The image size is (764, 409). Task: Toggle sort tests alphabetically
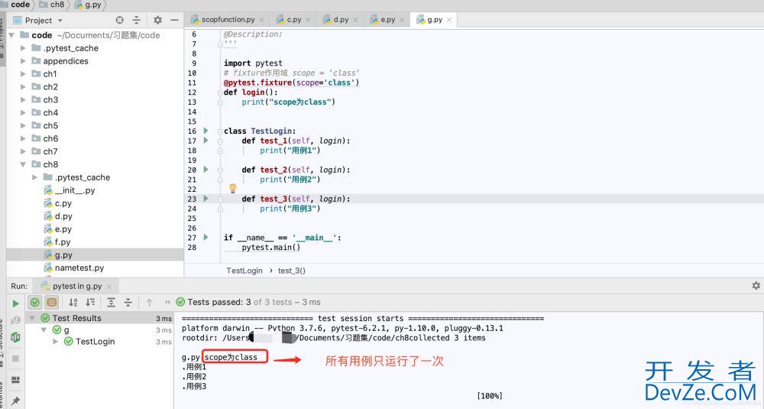(73, 302)
